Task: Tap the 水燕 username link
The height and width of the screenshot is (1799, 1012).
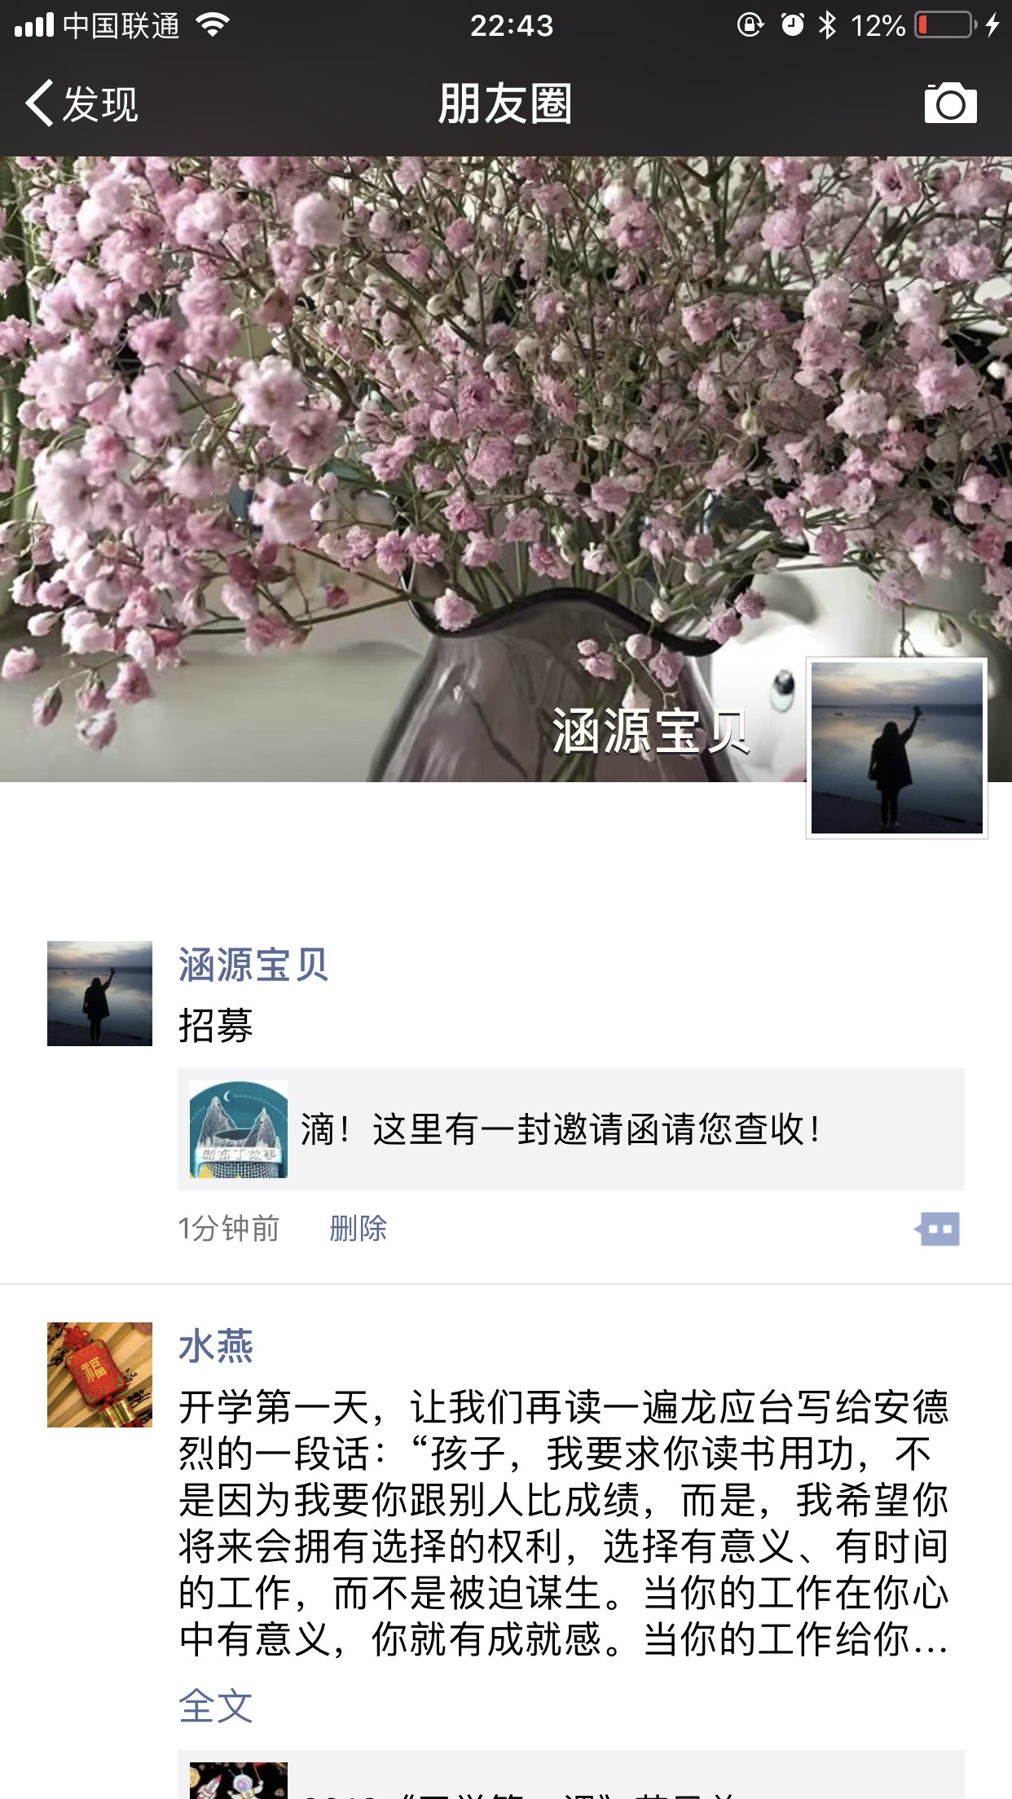Action: 216,1346
